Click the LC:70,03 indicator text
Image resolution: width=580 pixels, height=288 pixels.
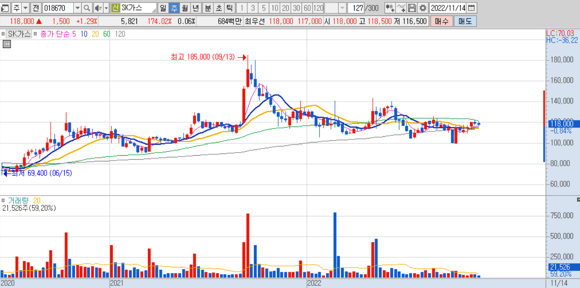tap(560, 33)
